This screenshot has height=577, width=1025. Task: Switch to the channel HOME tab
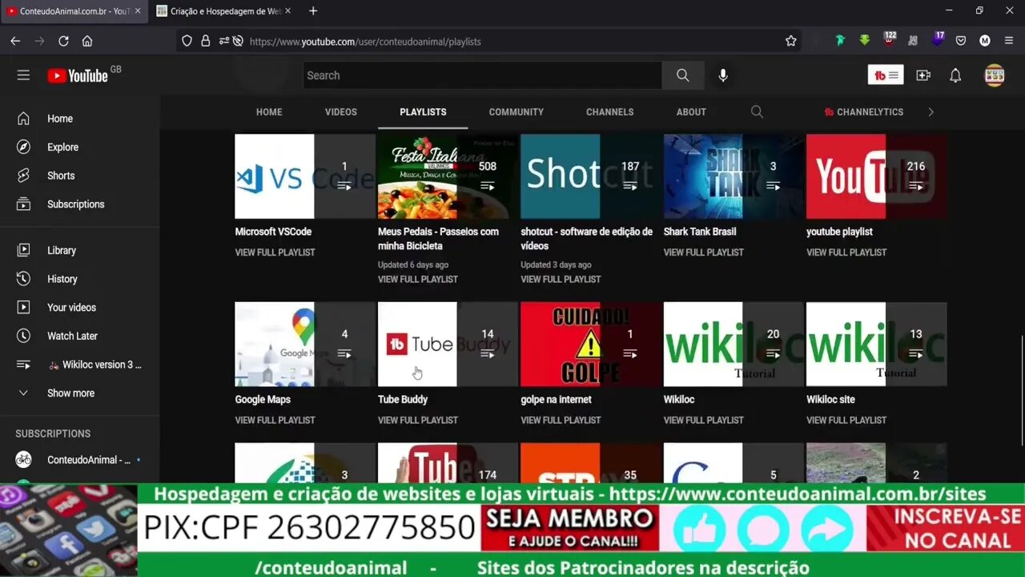[x=269, y=112]
